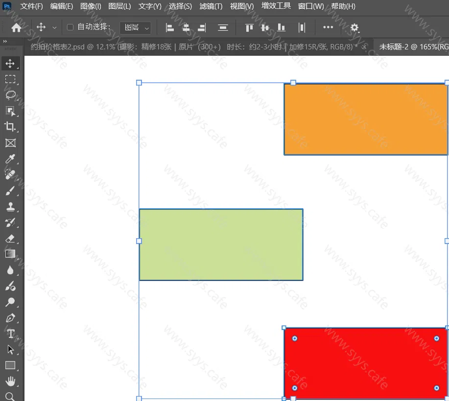
Task: Close the 约拍价格表2.psd document tab
Action: pos(364,47)
